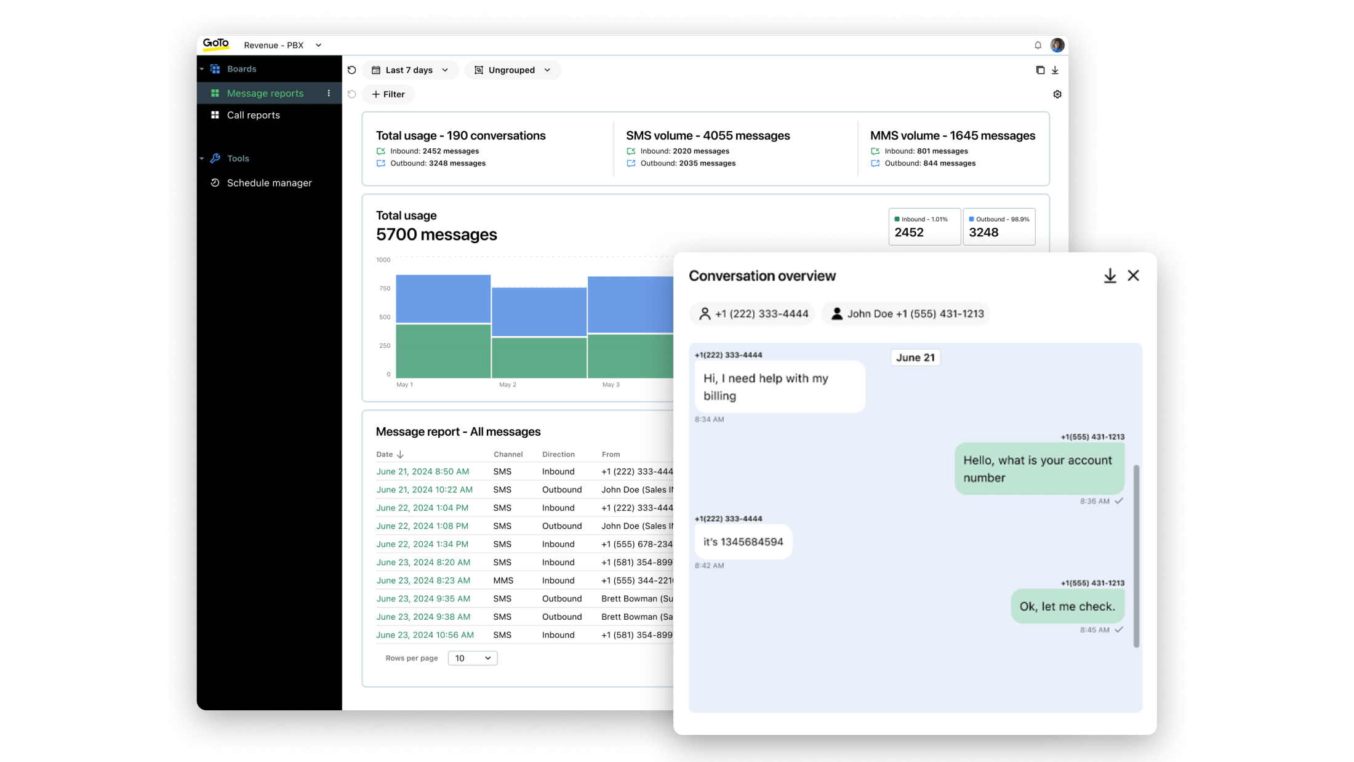The width and height of the screenshot is (1354, 762).
Task: Open the three-dot menu on Message reports
Action: 329,93
